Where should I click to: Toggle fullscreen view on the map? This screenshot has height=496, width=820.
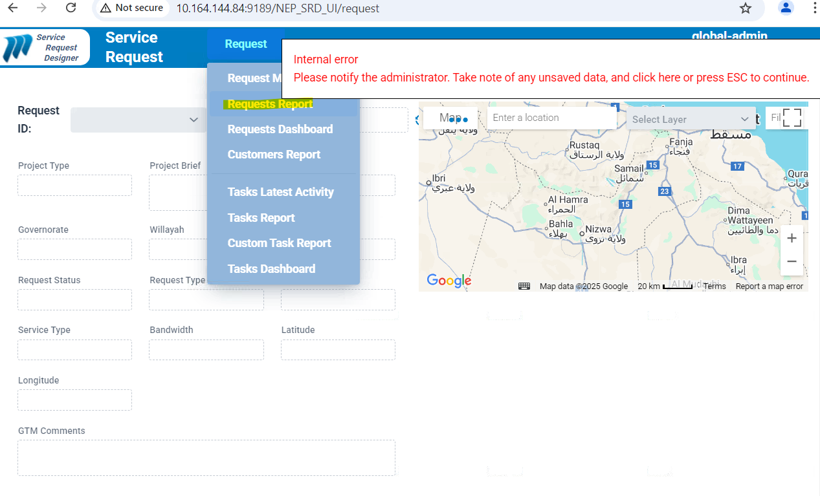pos(792,118)
